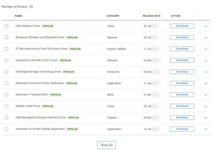Expand Alienware On Screen Display Application row
Screen dimensions: 214x150
pos(205,129)
